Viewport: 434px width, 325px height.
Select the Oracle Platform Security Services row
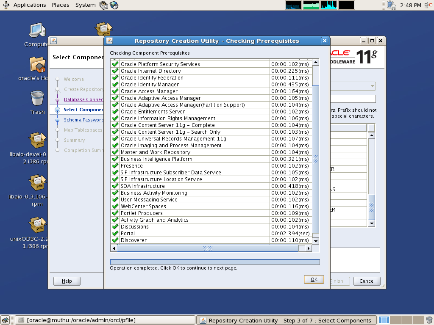(211, 64)
